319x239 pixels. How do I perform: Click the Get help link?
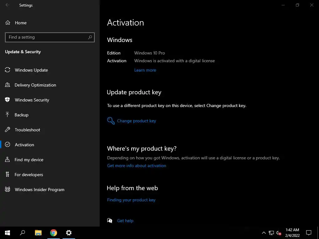tap(125, 221)
